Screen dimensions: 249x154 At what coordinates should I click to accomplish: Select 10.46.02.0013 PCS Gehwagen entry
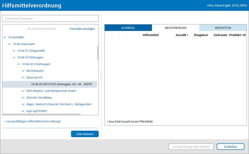click(50, 84)
